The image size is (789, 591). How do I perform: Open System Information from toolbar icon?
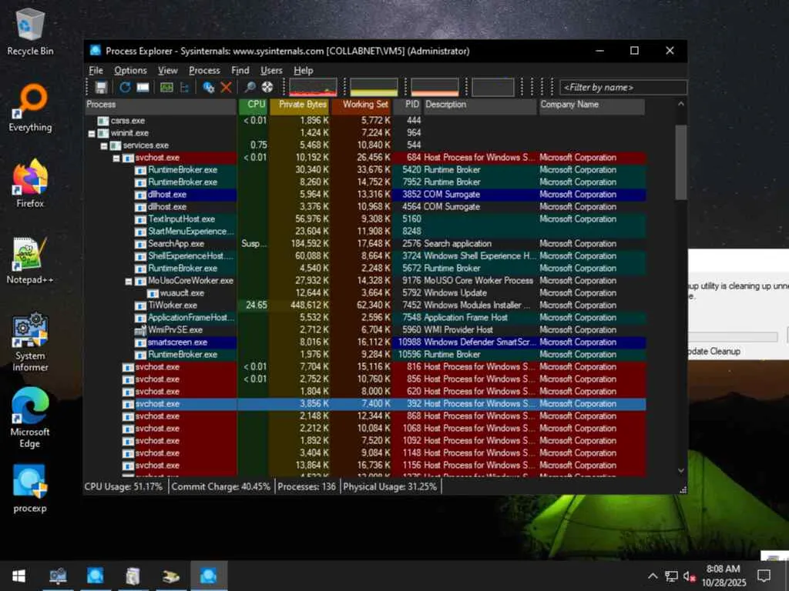[143, 88]
